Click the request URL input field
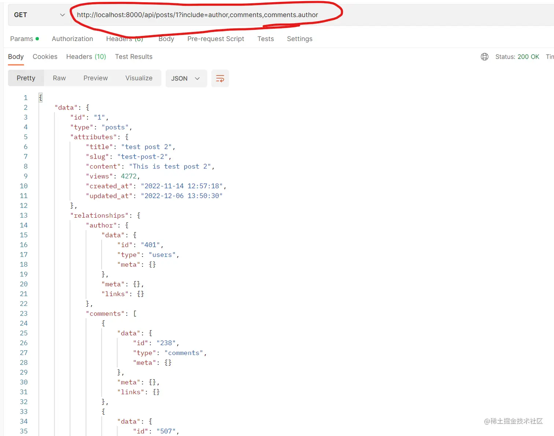The width and height of the screenshot is (554, 436). pos(312,15)
